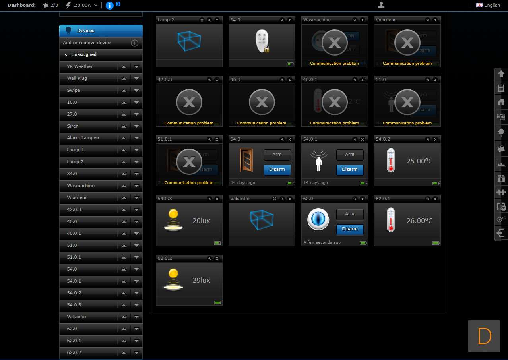Viewport: 508px width, 360px height.
Task: Click the wrench icon on the Voordeur widget
Action: [428, 20]
